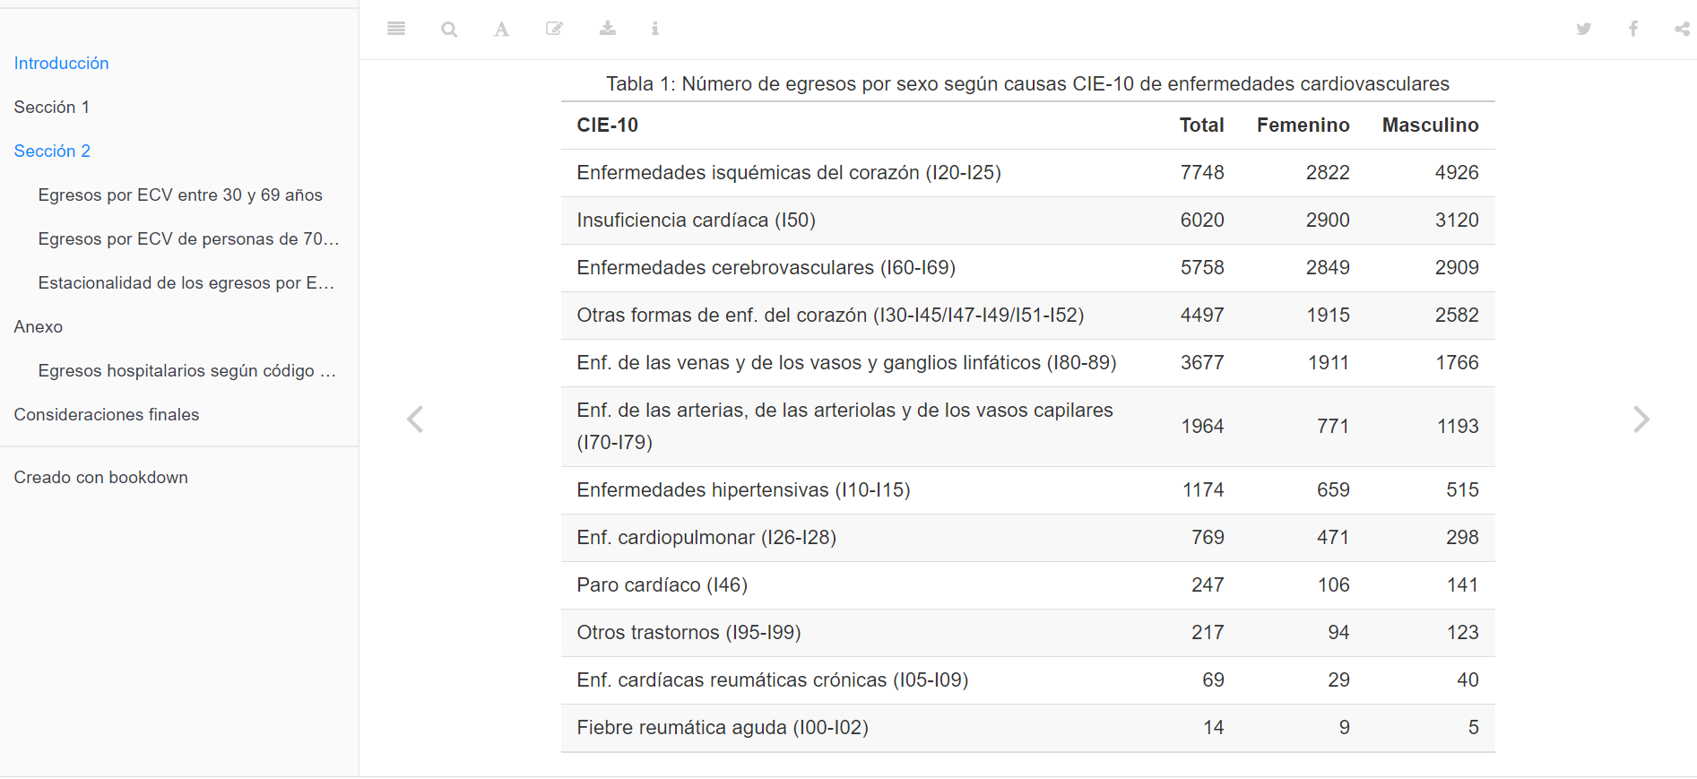Viewport: 1697px width, 779px height.
Task: Open Sección 1 in the sidebar
Action: pos(52,108)
